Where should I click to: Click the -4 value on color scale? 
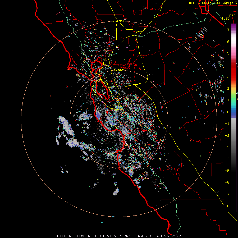[x=227, y=159]
